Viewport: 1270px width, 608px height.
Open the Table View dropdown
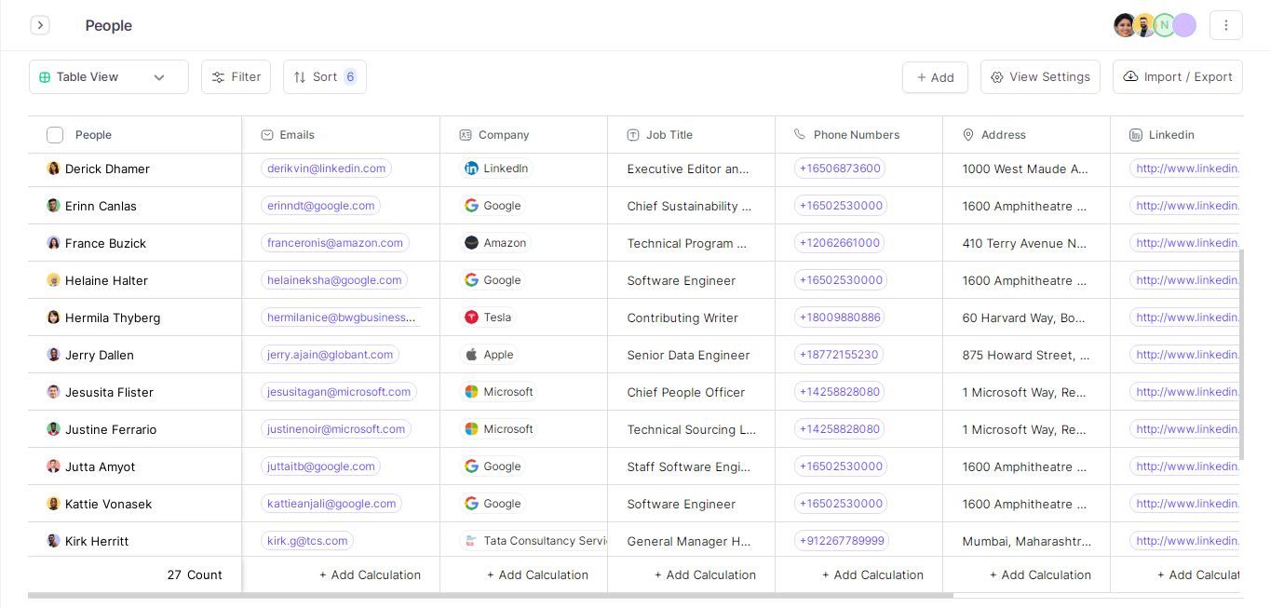[x=107, y=76]
